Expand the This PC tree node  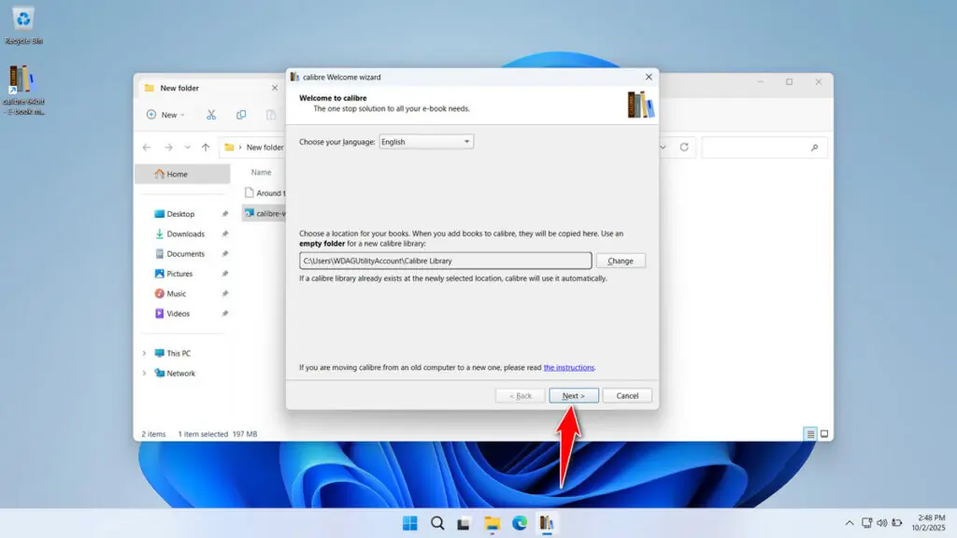pos(144,353)
